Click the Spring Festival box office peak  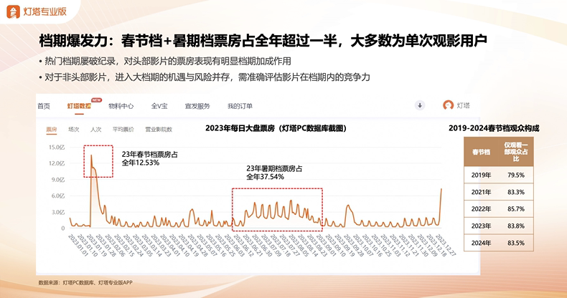point(91,155)
